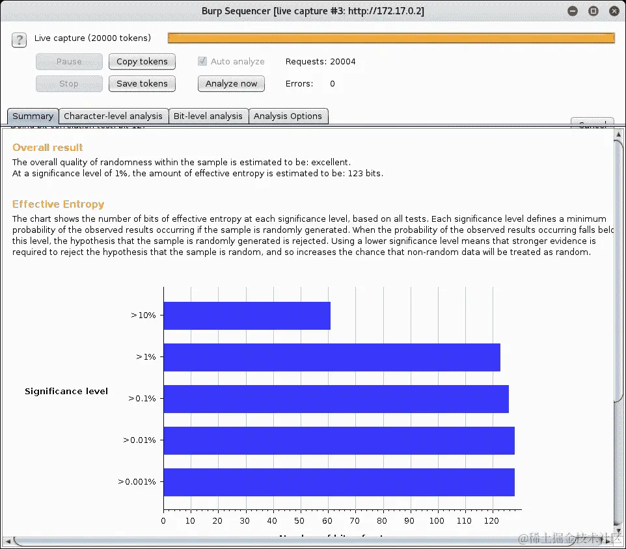The width and height of the screenshot is (626, 549).
Task: Click the horizontal scrollbar track
Action: [307, 541]
